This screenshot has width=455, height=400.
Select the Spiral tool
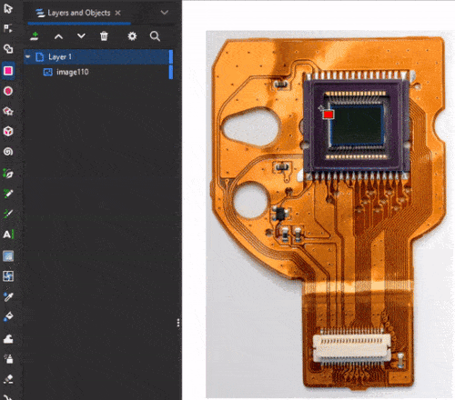tap(8, 152)
